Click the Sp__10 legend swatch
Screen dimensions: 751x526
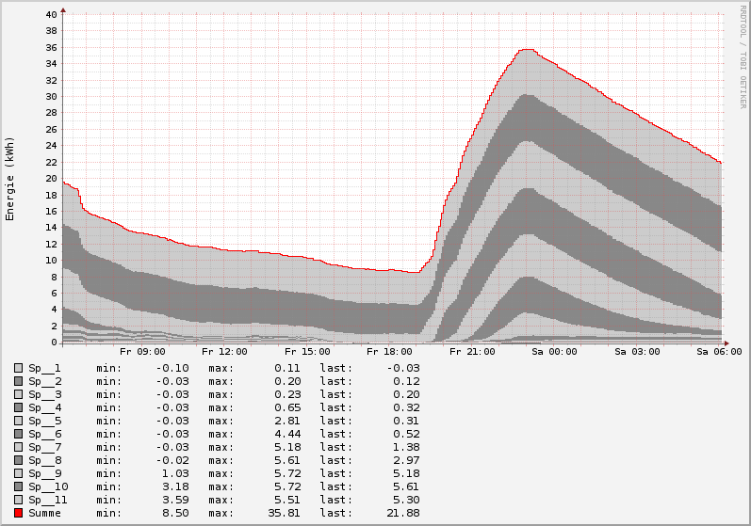[x=19, y=486]
